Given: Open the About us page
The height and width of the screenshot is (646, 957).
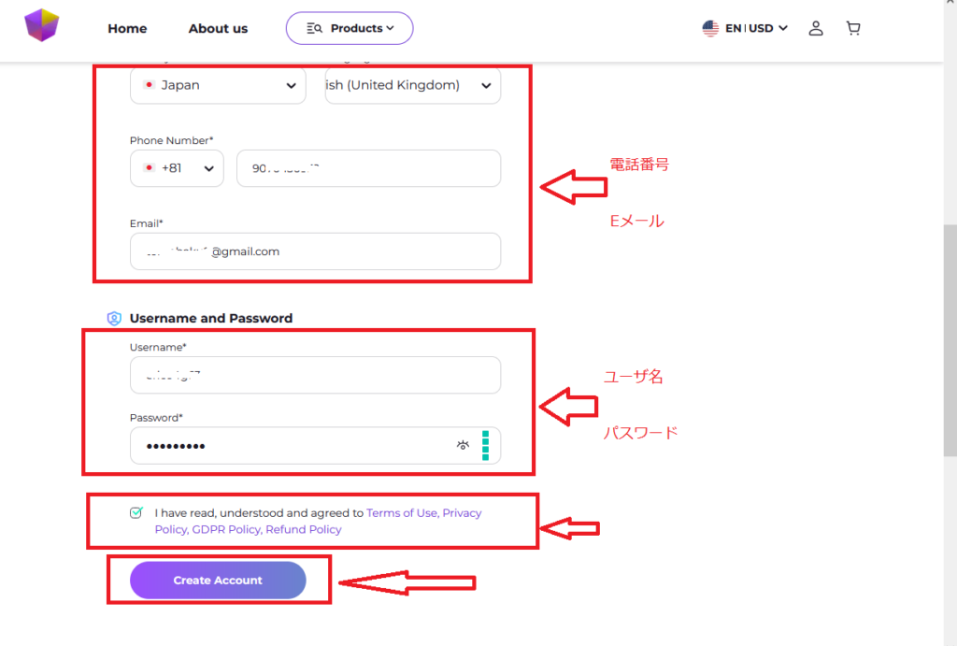Looking at the screenshot, I should (218, 28).
